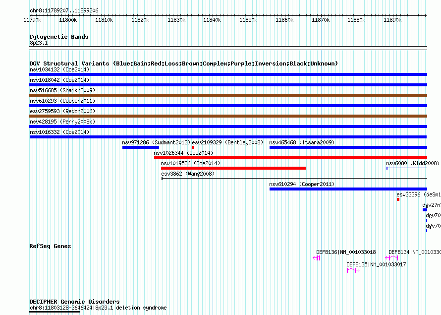Click the DEFB134 gene glyph

pyautogui.click(x=391, y=258)
